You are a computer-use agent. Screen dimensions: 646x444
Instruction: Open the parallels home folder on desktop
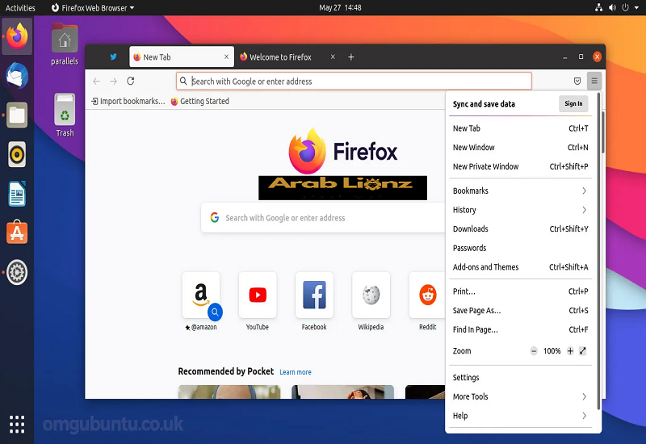click(x=65, y=44)
